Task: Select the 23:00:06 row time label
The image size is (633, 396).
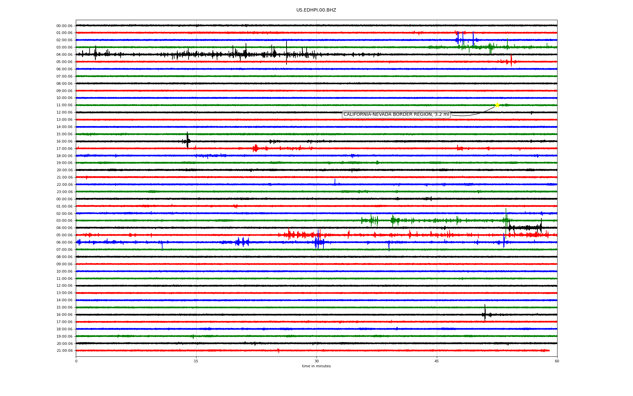Action: (64, 192)
